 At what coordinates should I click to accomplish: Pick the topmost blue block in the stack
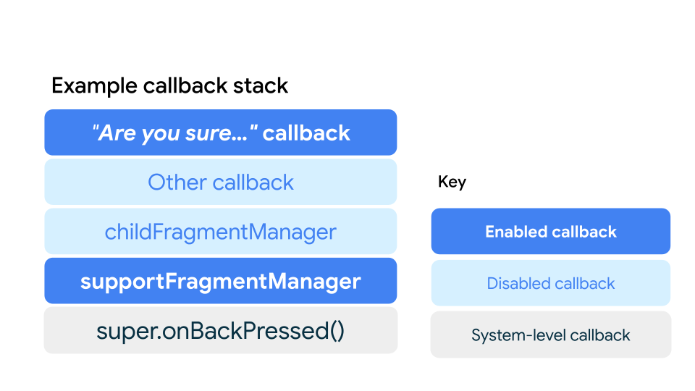click(220, 133)
